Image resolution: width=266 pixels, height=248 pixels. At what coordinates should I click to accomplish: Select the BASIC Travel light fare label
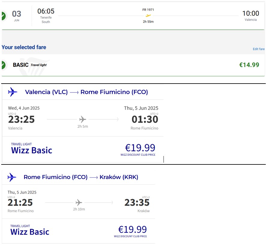(30, 65)
